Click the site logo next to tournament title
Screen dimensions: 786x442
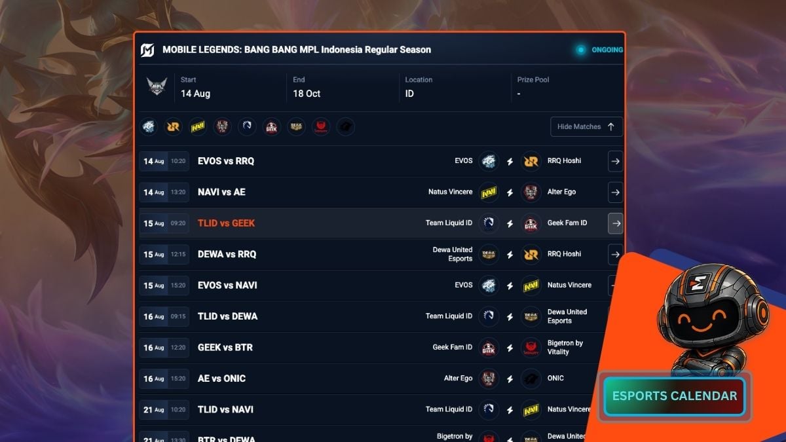point(147,50)
